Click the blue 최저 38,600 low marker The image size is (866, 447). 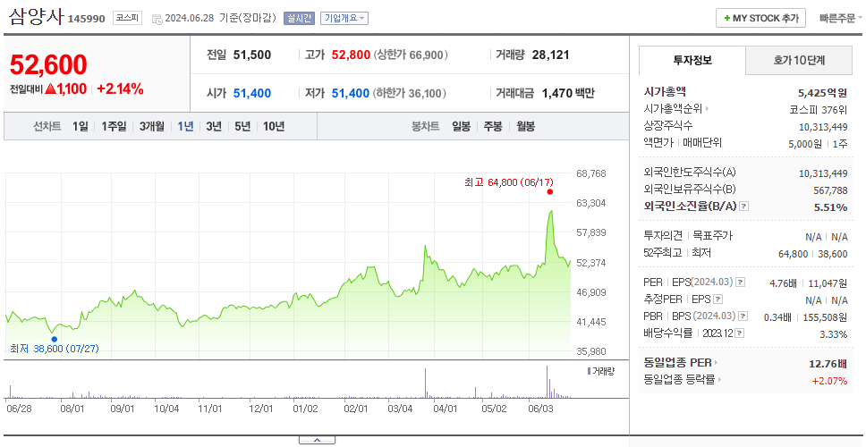click(x=54, y=339)
